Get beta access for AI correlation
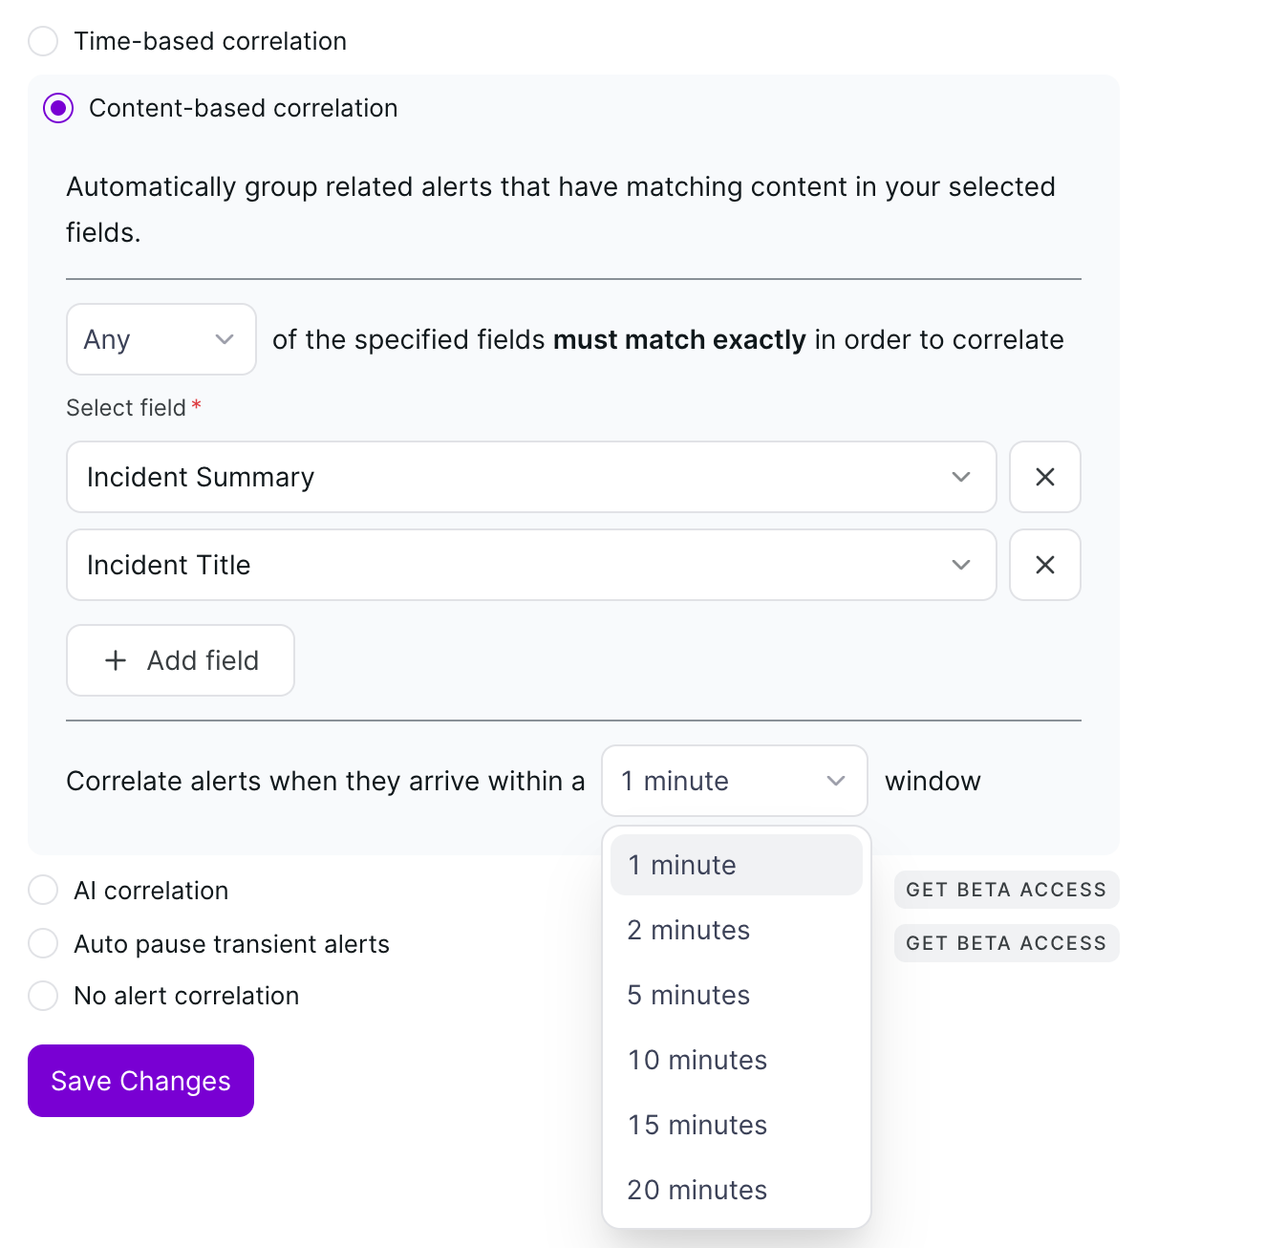The image size is (1265, 1248). tap(1006, 890)
